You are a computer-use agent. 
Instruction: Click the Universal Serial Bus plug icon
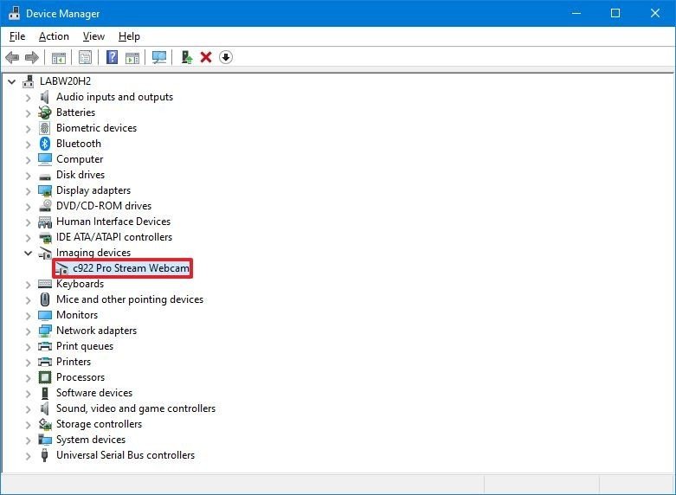44,455
